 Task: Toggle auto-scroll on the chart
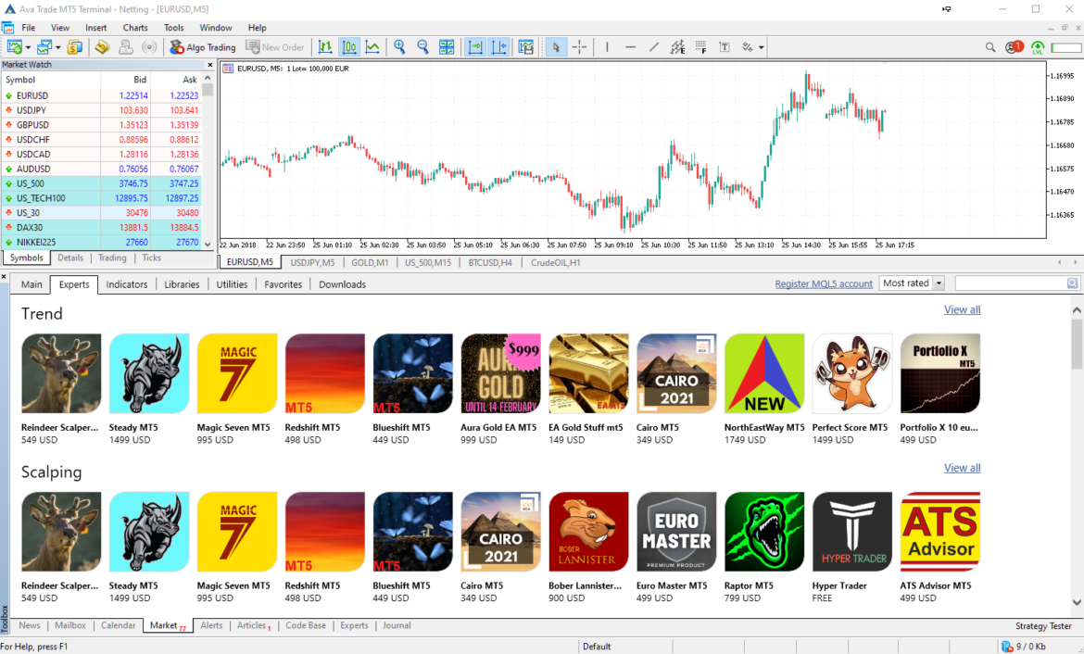coord(475,46)
